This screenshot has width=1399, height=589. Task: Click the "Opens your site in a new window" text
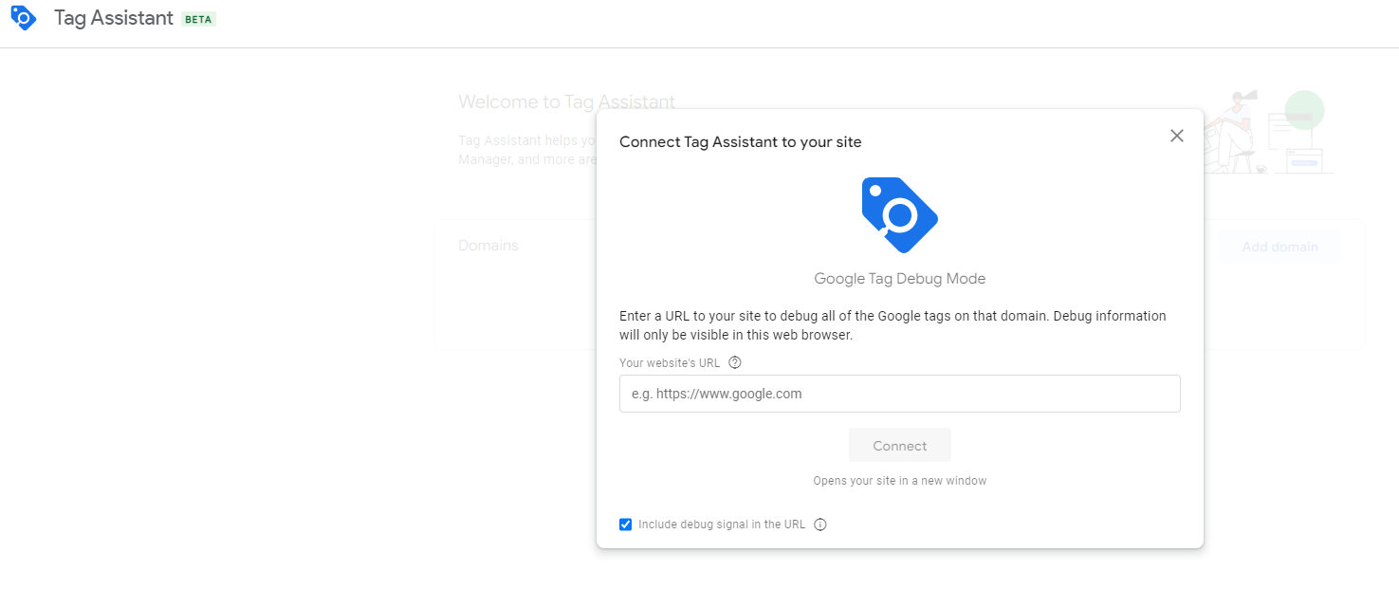[900, 481]
